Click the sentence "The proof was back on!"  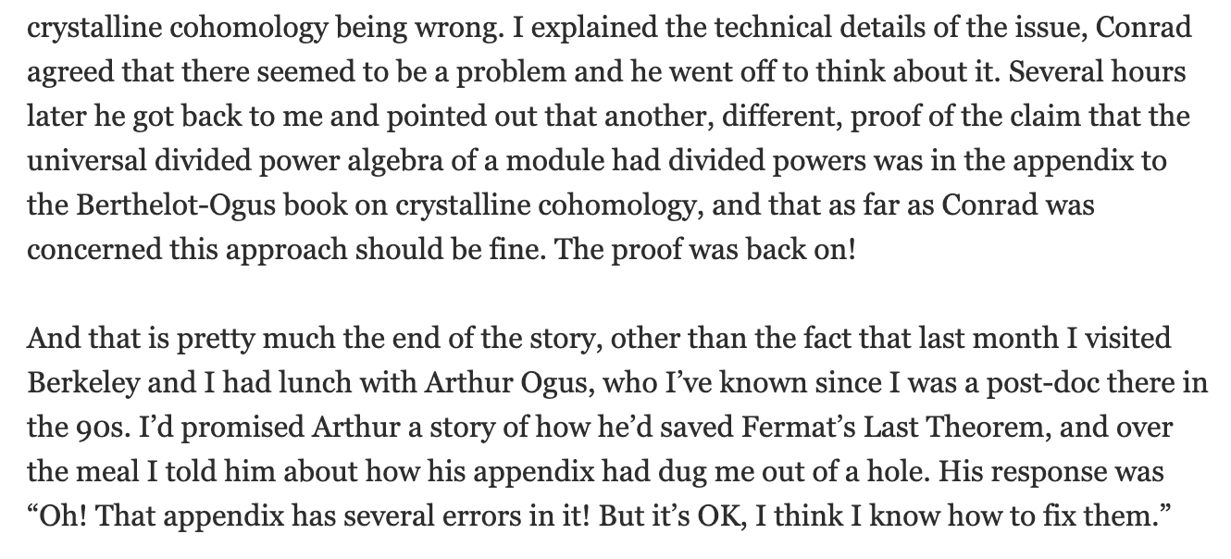(x=706, y=249)
